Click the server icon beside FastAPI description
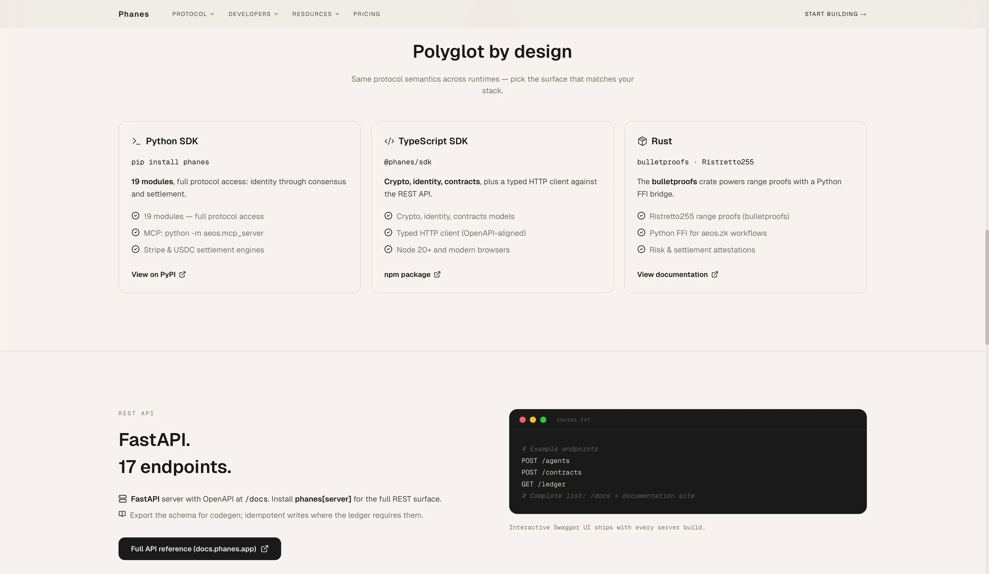 pyautogui.click(x=122, y=499)
